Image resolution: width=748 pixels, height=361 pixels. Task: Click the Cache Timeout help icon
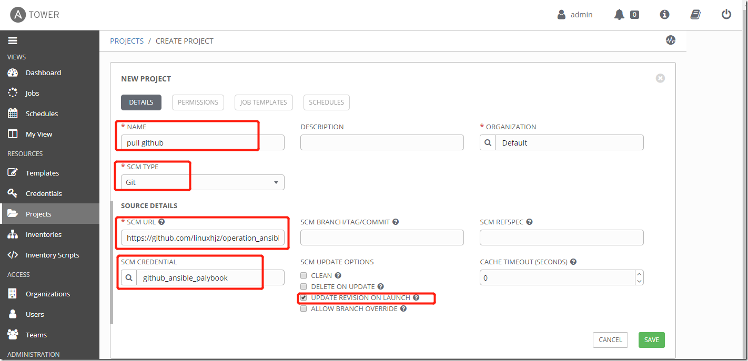point(573,262)
